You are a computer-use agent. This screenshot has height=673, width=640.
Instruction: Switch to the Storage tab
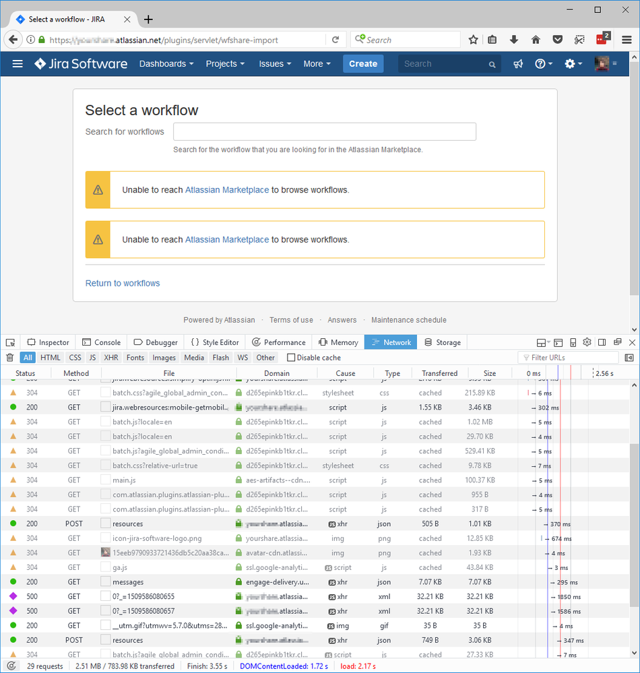coord(442,342)
